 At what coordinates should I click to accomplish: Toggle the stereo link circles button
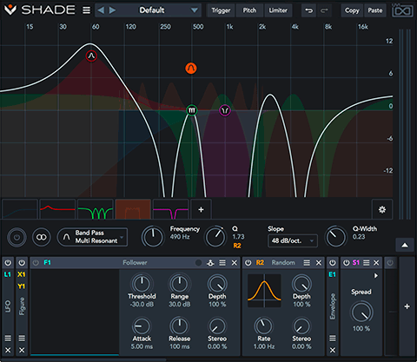[41, 237]
